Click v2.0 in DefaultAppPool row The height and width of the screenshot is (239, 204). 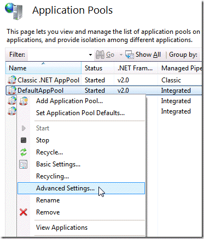[x=123, y=91]
